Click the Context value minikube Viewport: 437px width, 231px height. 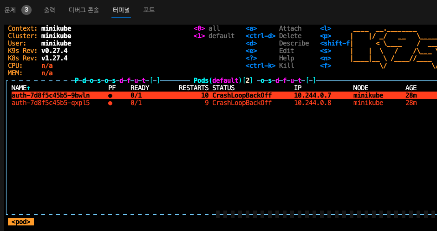(56, 28)
